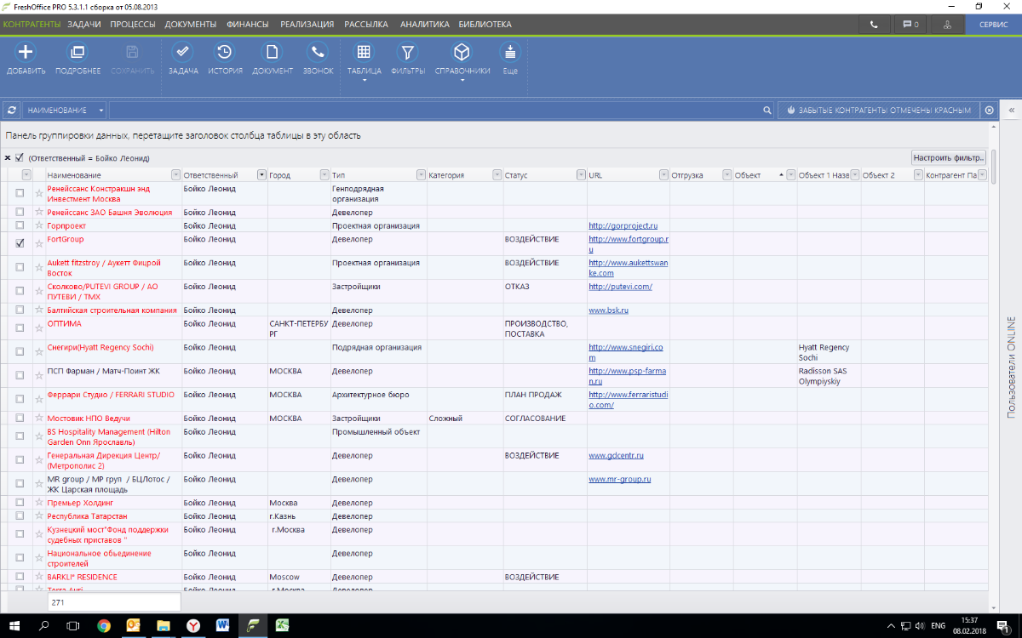Open the Наименование search field dropdown

coord(101,111)
